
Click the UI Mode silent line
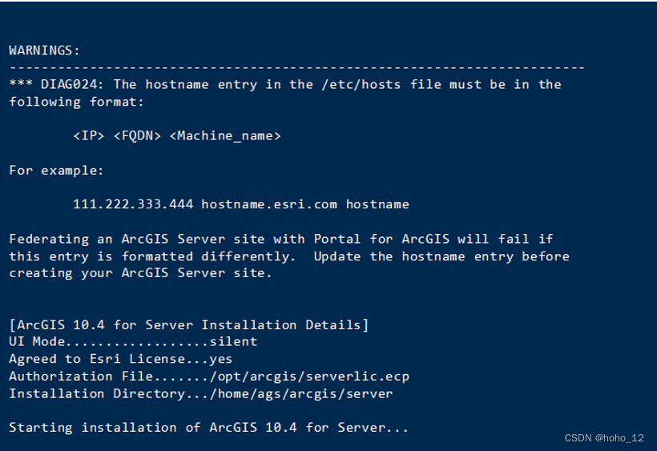(x=133, y=341)
